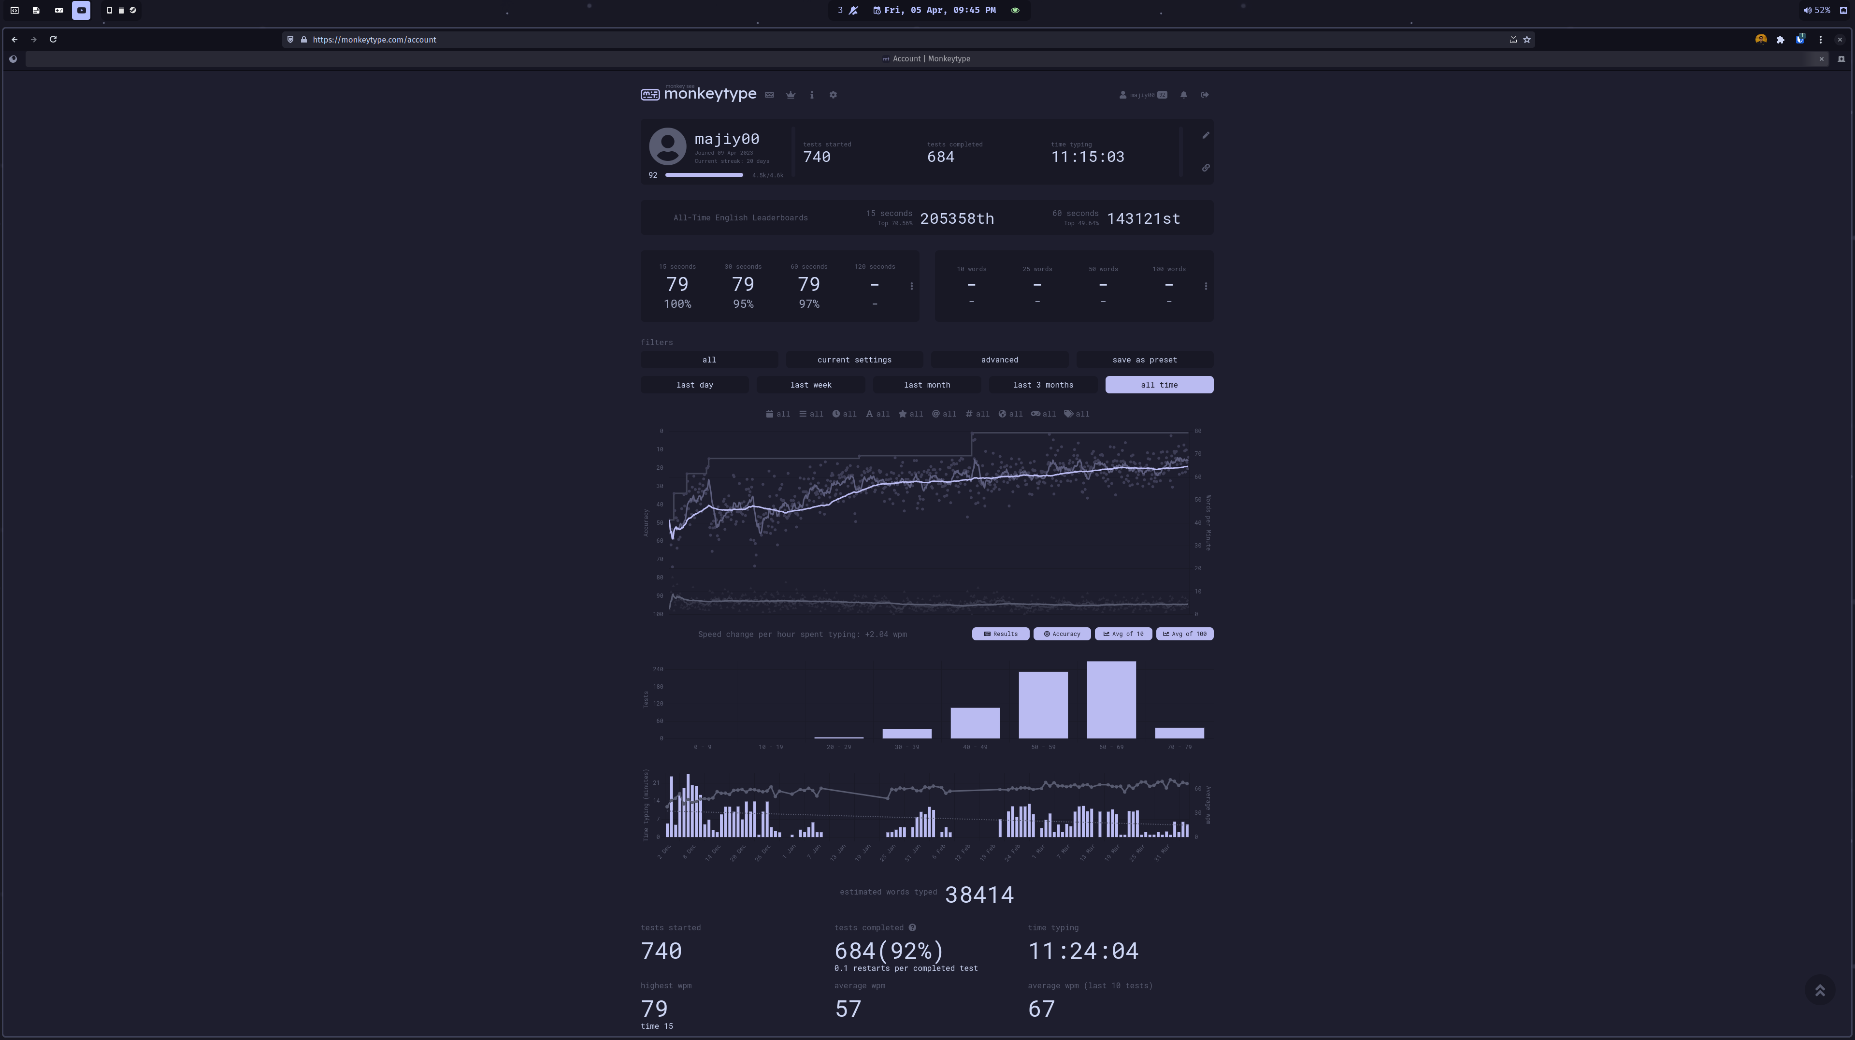Open the 'advanced' filters
This screenshot has height=1040, width=1855.
point(1000,360)
